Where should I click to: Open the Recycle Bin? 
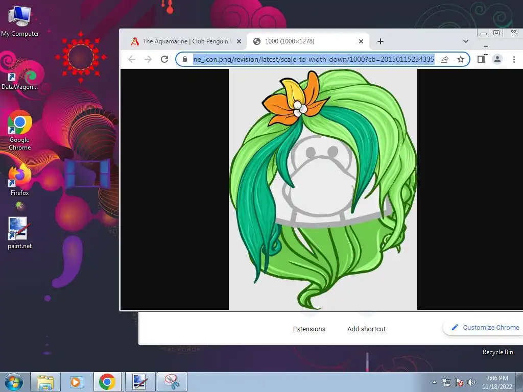[497, 352]
